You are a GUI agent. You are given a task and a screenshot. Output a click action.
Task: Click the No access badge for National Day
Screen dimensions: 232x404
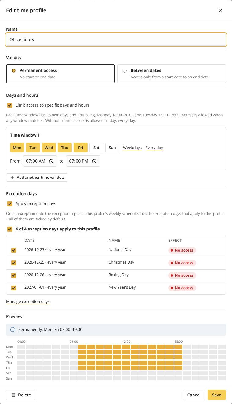[182, 250]
